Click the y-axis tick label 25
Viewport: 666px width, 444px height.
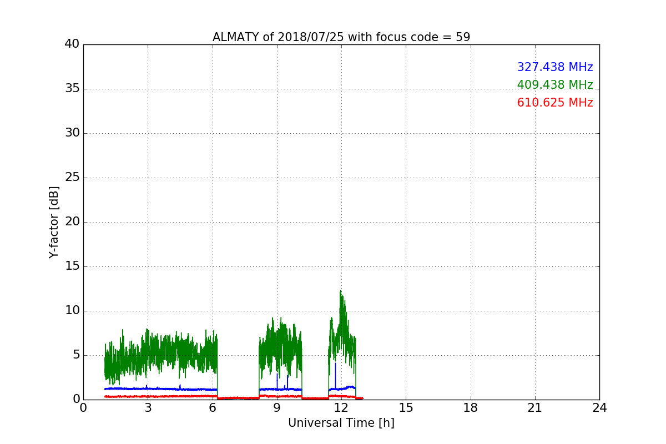tap(72, 178)
